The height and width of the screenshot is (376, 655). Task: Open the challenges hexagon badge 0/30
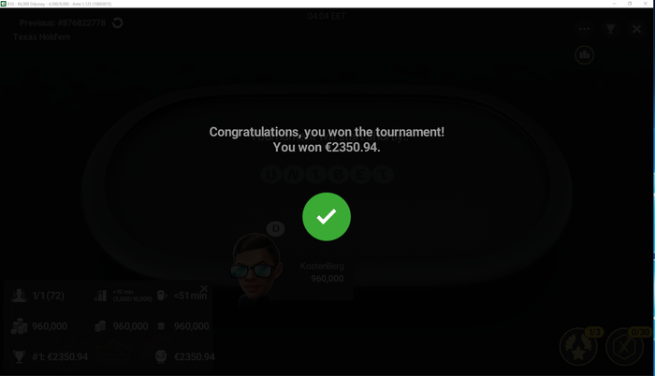(x=625, y=346)
